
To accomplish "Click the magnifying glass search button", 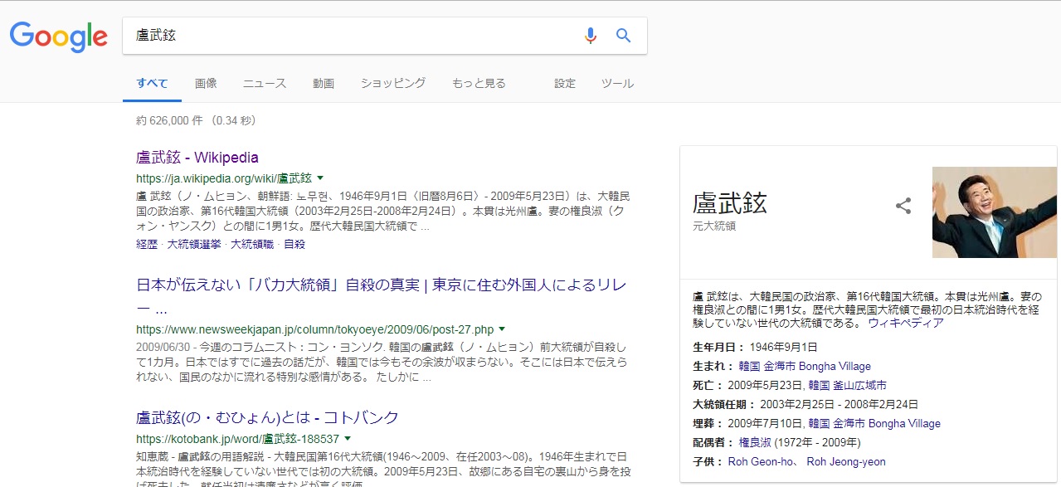I will pos(623,36).
